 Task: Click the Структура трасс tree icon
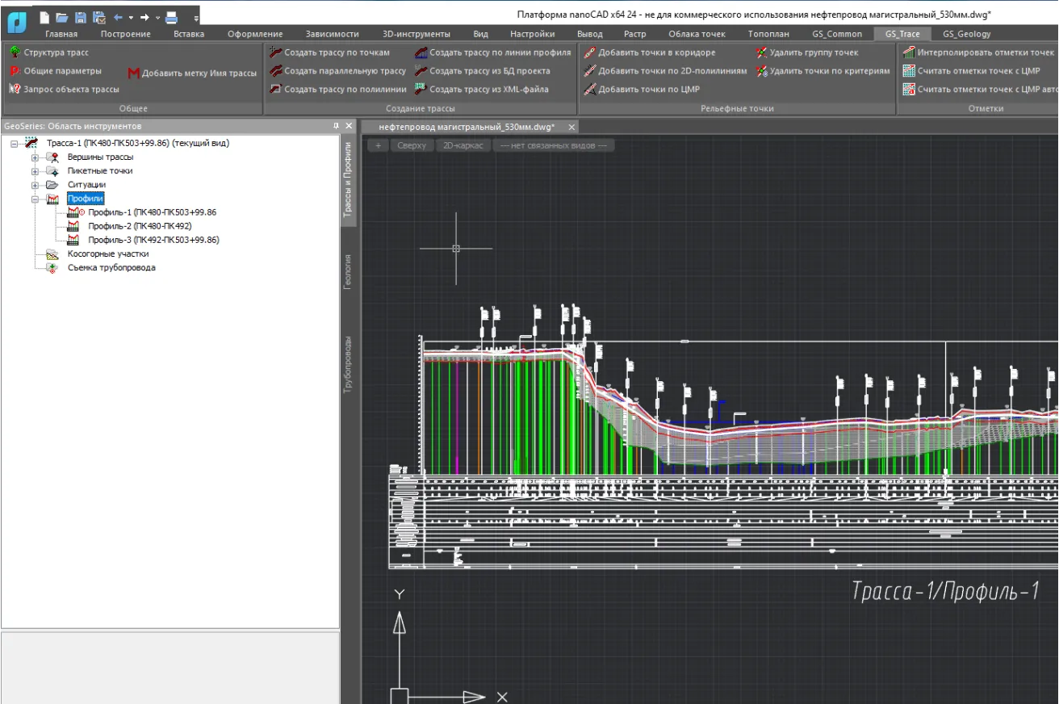tap(15, 52)
